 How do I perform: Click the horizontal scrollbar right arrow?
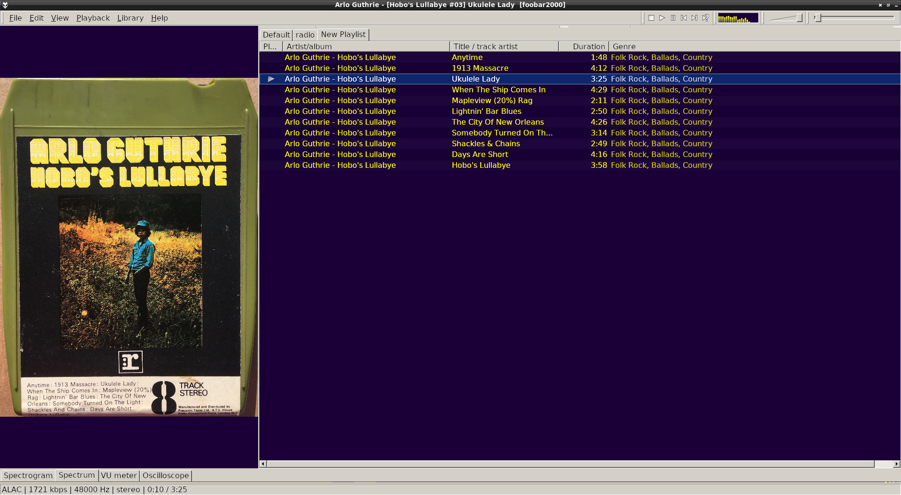coord(896,464)
